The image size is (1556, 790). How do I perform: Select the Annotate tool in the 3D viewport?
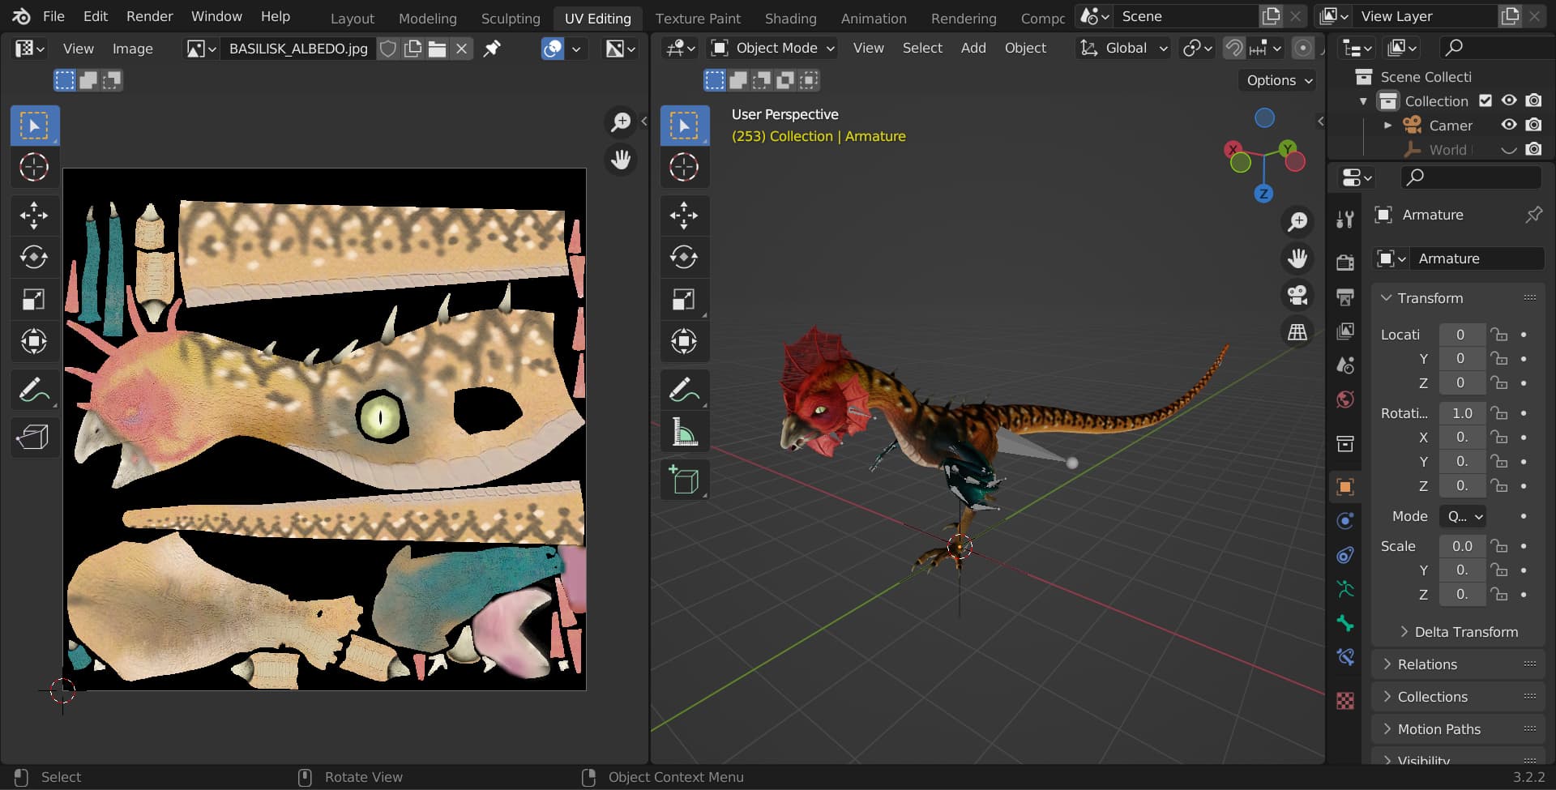coord(685,389)
